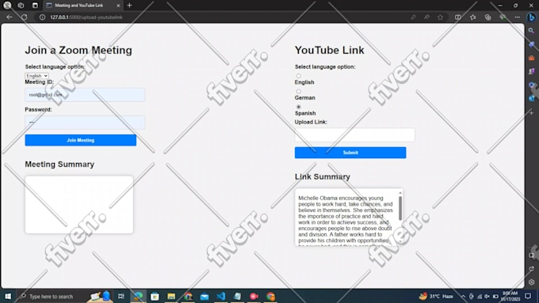Click the Link Summary scrollbar thumb
The width and height of the screenshot is (539, 303).
400,208
